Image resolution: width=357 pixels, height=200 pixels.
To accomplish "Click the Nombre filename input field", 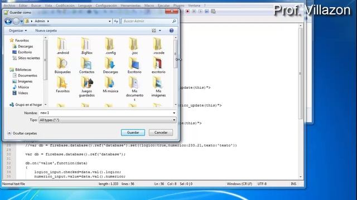I will 105,113.
